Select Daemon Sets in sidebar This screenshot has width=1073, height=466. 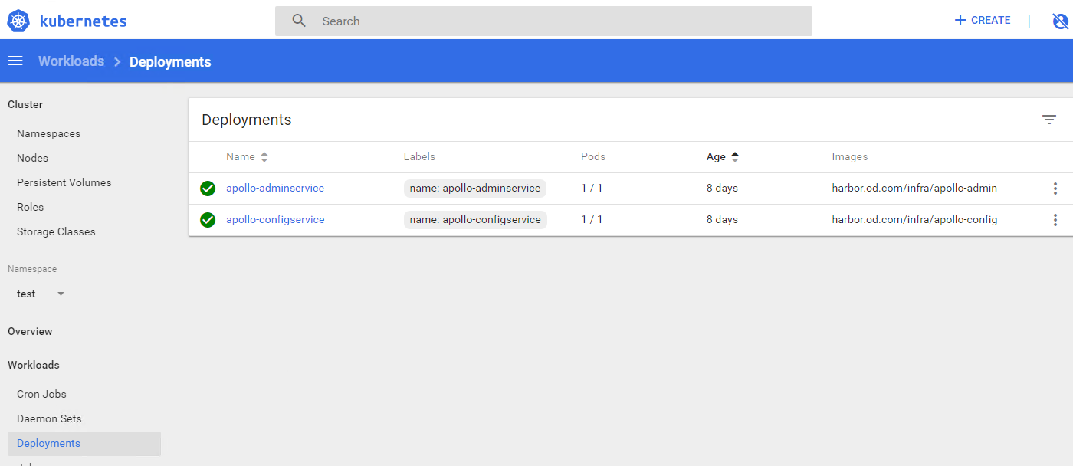[49, 418]
